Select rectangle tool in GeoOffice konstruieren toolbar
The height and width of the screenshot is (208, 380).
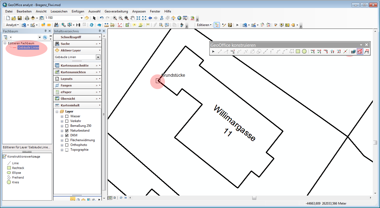[x=298, y=52]
